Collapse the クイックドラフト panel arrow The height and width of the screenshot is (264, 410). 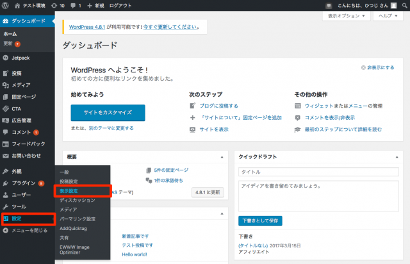[397, 157]
